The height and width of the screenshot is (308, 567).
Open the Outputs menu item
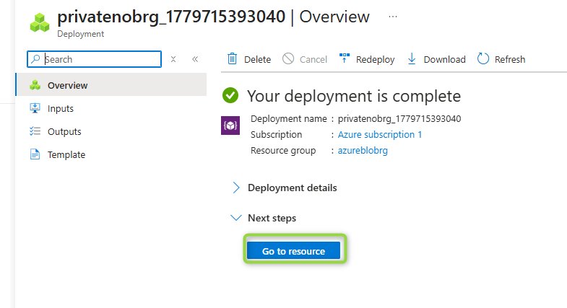[x=111, y=131]
